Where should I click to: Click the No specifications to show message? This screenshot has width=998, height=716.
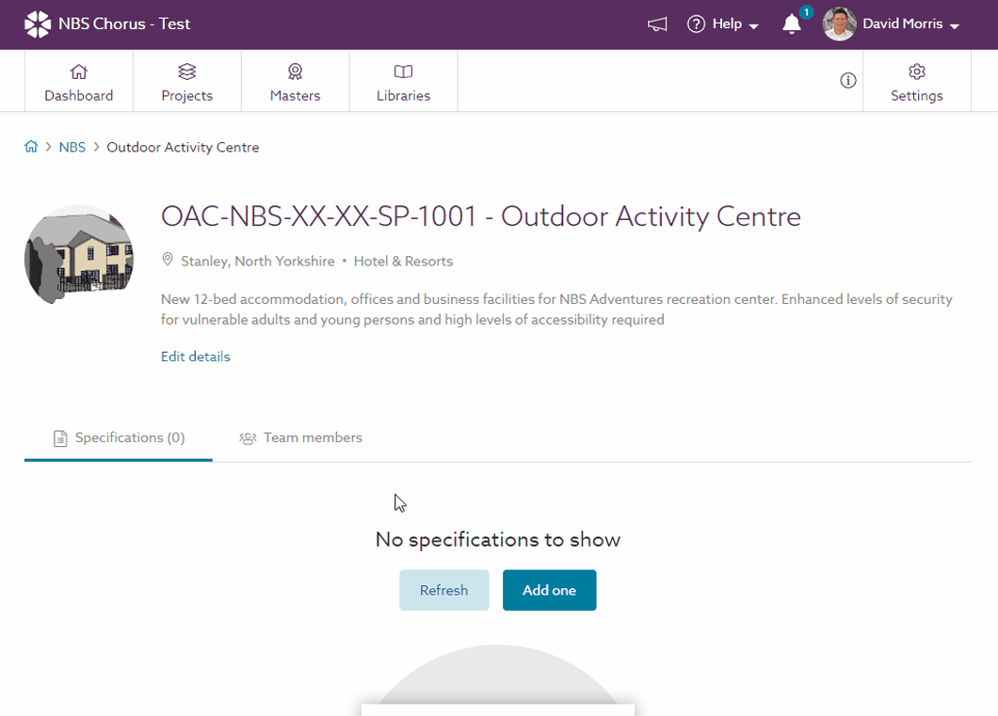[x=498, y=539]
